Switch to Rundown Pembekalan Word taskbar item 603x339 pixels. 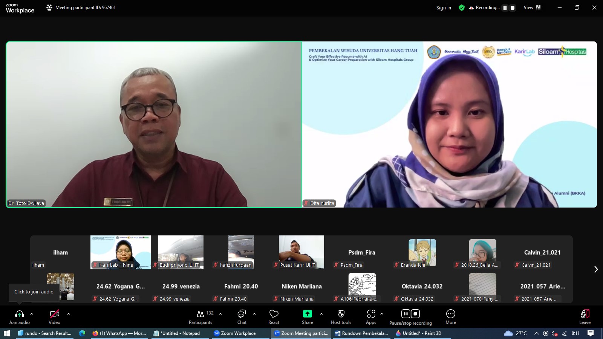point(362,333)
